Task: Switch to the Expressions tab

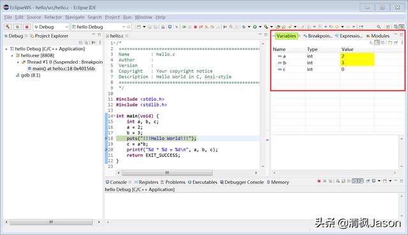Action: 349,36
